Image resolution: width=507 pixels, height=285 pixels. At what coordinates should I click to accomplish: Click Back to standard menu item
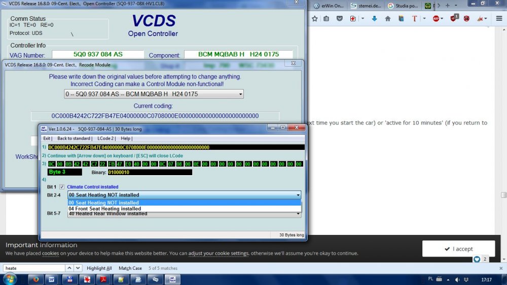[x=74, y=139]
